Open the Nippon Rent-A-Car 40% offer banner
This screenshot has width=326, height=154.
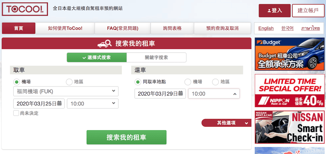tap(285, 91)
